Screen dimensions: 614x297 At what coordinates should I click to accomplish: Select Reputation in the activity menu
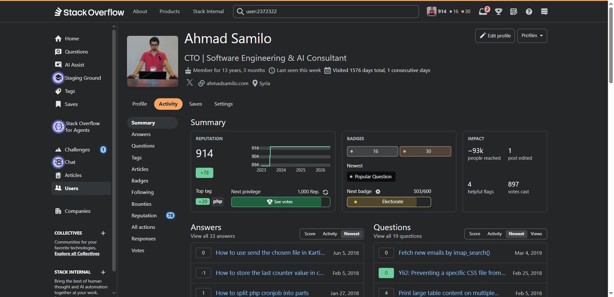click(144, 216)
